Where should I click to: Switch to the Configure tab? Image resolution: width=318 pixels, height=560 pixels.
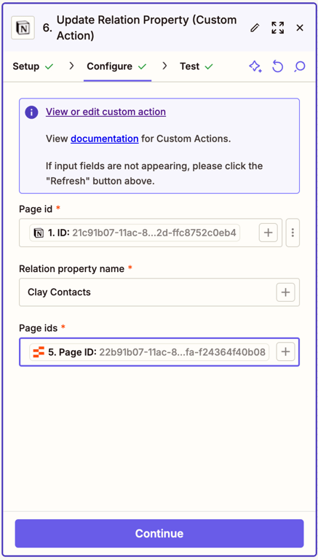coord(117,66)
